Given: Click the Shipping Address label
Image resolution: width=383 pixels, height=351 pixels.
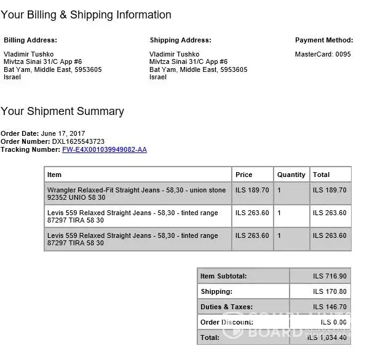Looking at the screenshot, I should (x=180, y=41).
